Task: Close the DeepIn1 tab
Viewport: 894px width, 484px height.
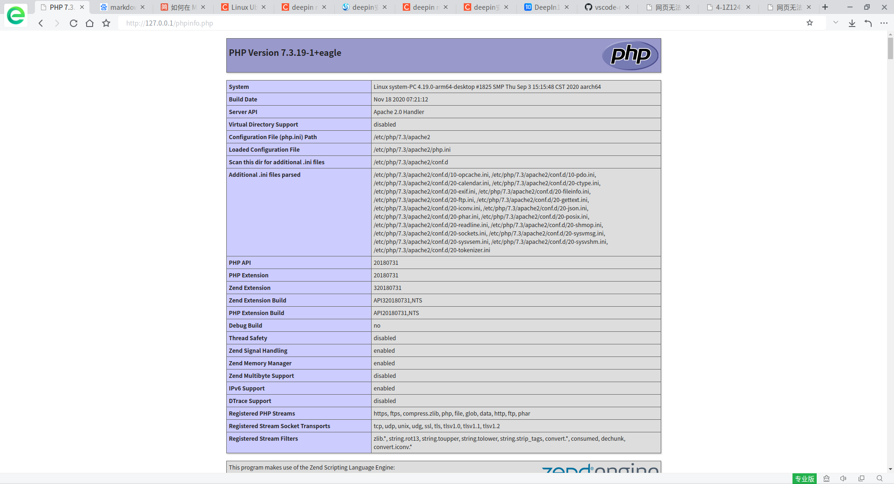Action: coord(567,7)
